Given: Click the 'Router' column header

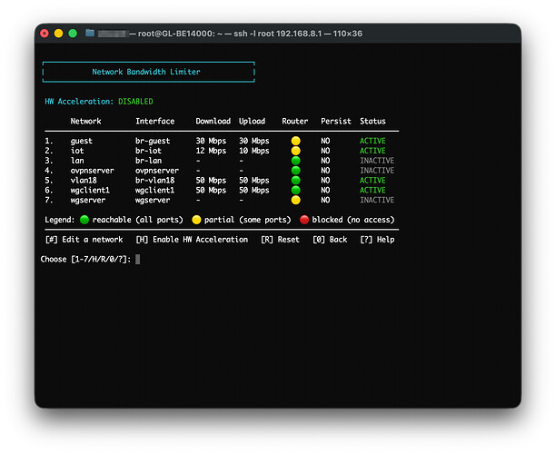Looking at the screenshot, I should [295, 122].
